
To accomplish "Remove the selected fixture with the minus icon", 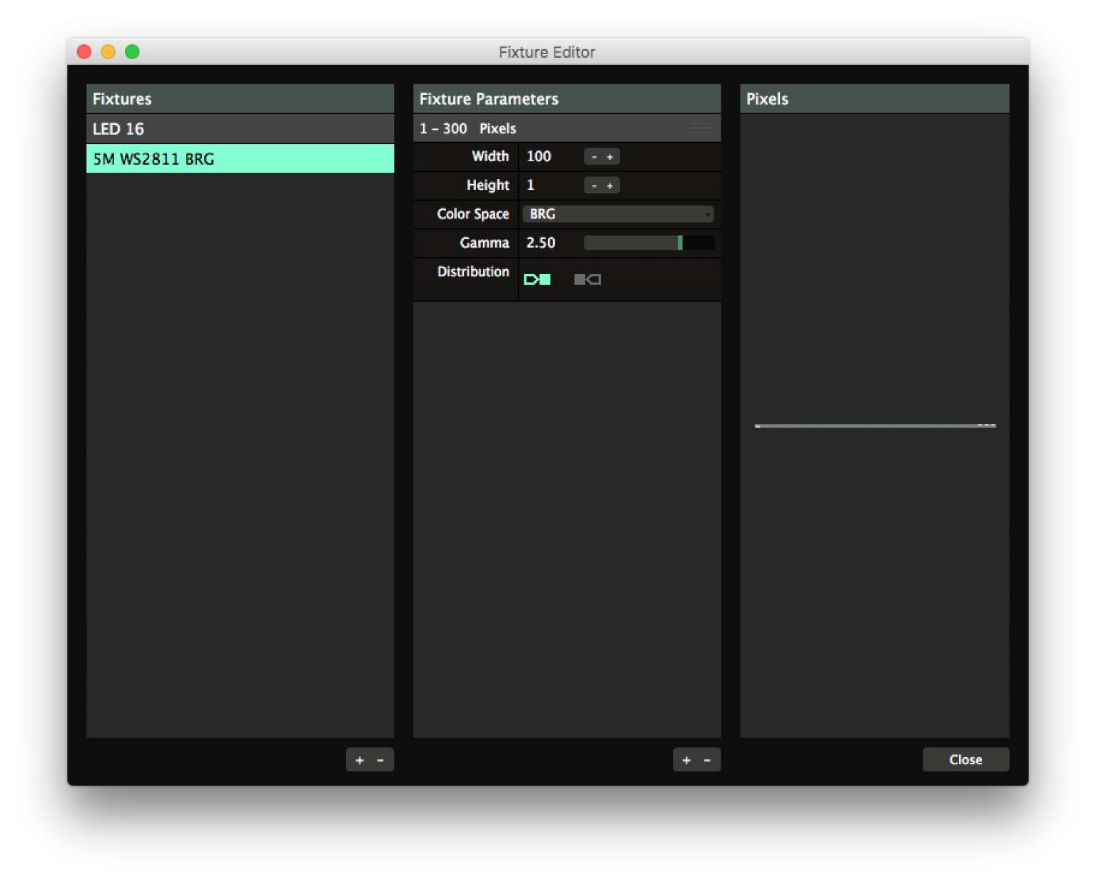I will tap(380, 759).
